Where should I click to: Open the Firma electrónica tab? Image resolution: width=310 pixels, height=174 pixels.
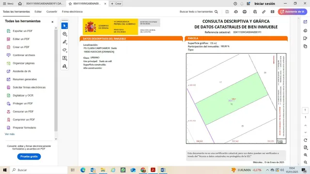coord(72,12)
